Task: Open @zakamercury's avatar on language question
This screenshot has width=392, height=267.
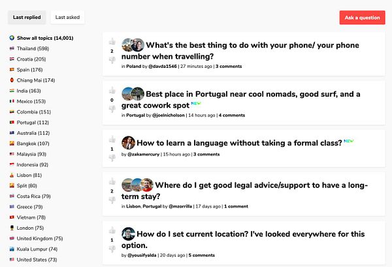Action: 128,143
